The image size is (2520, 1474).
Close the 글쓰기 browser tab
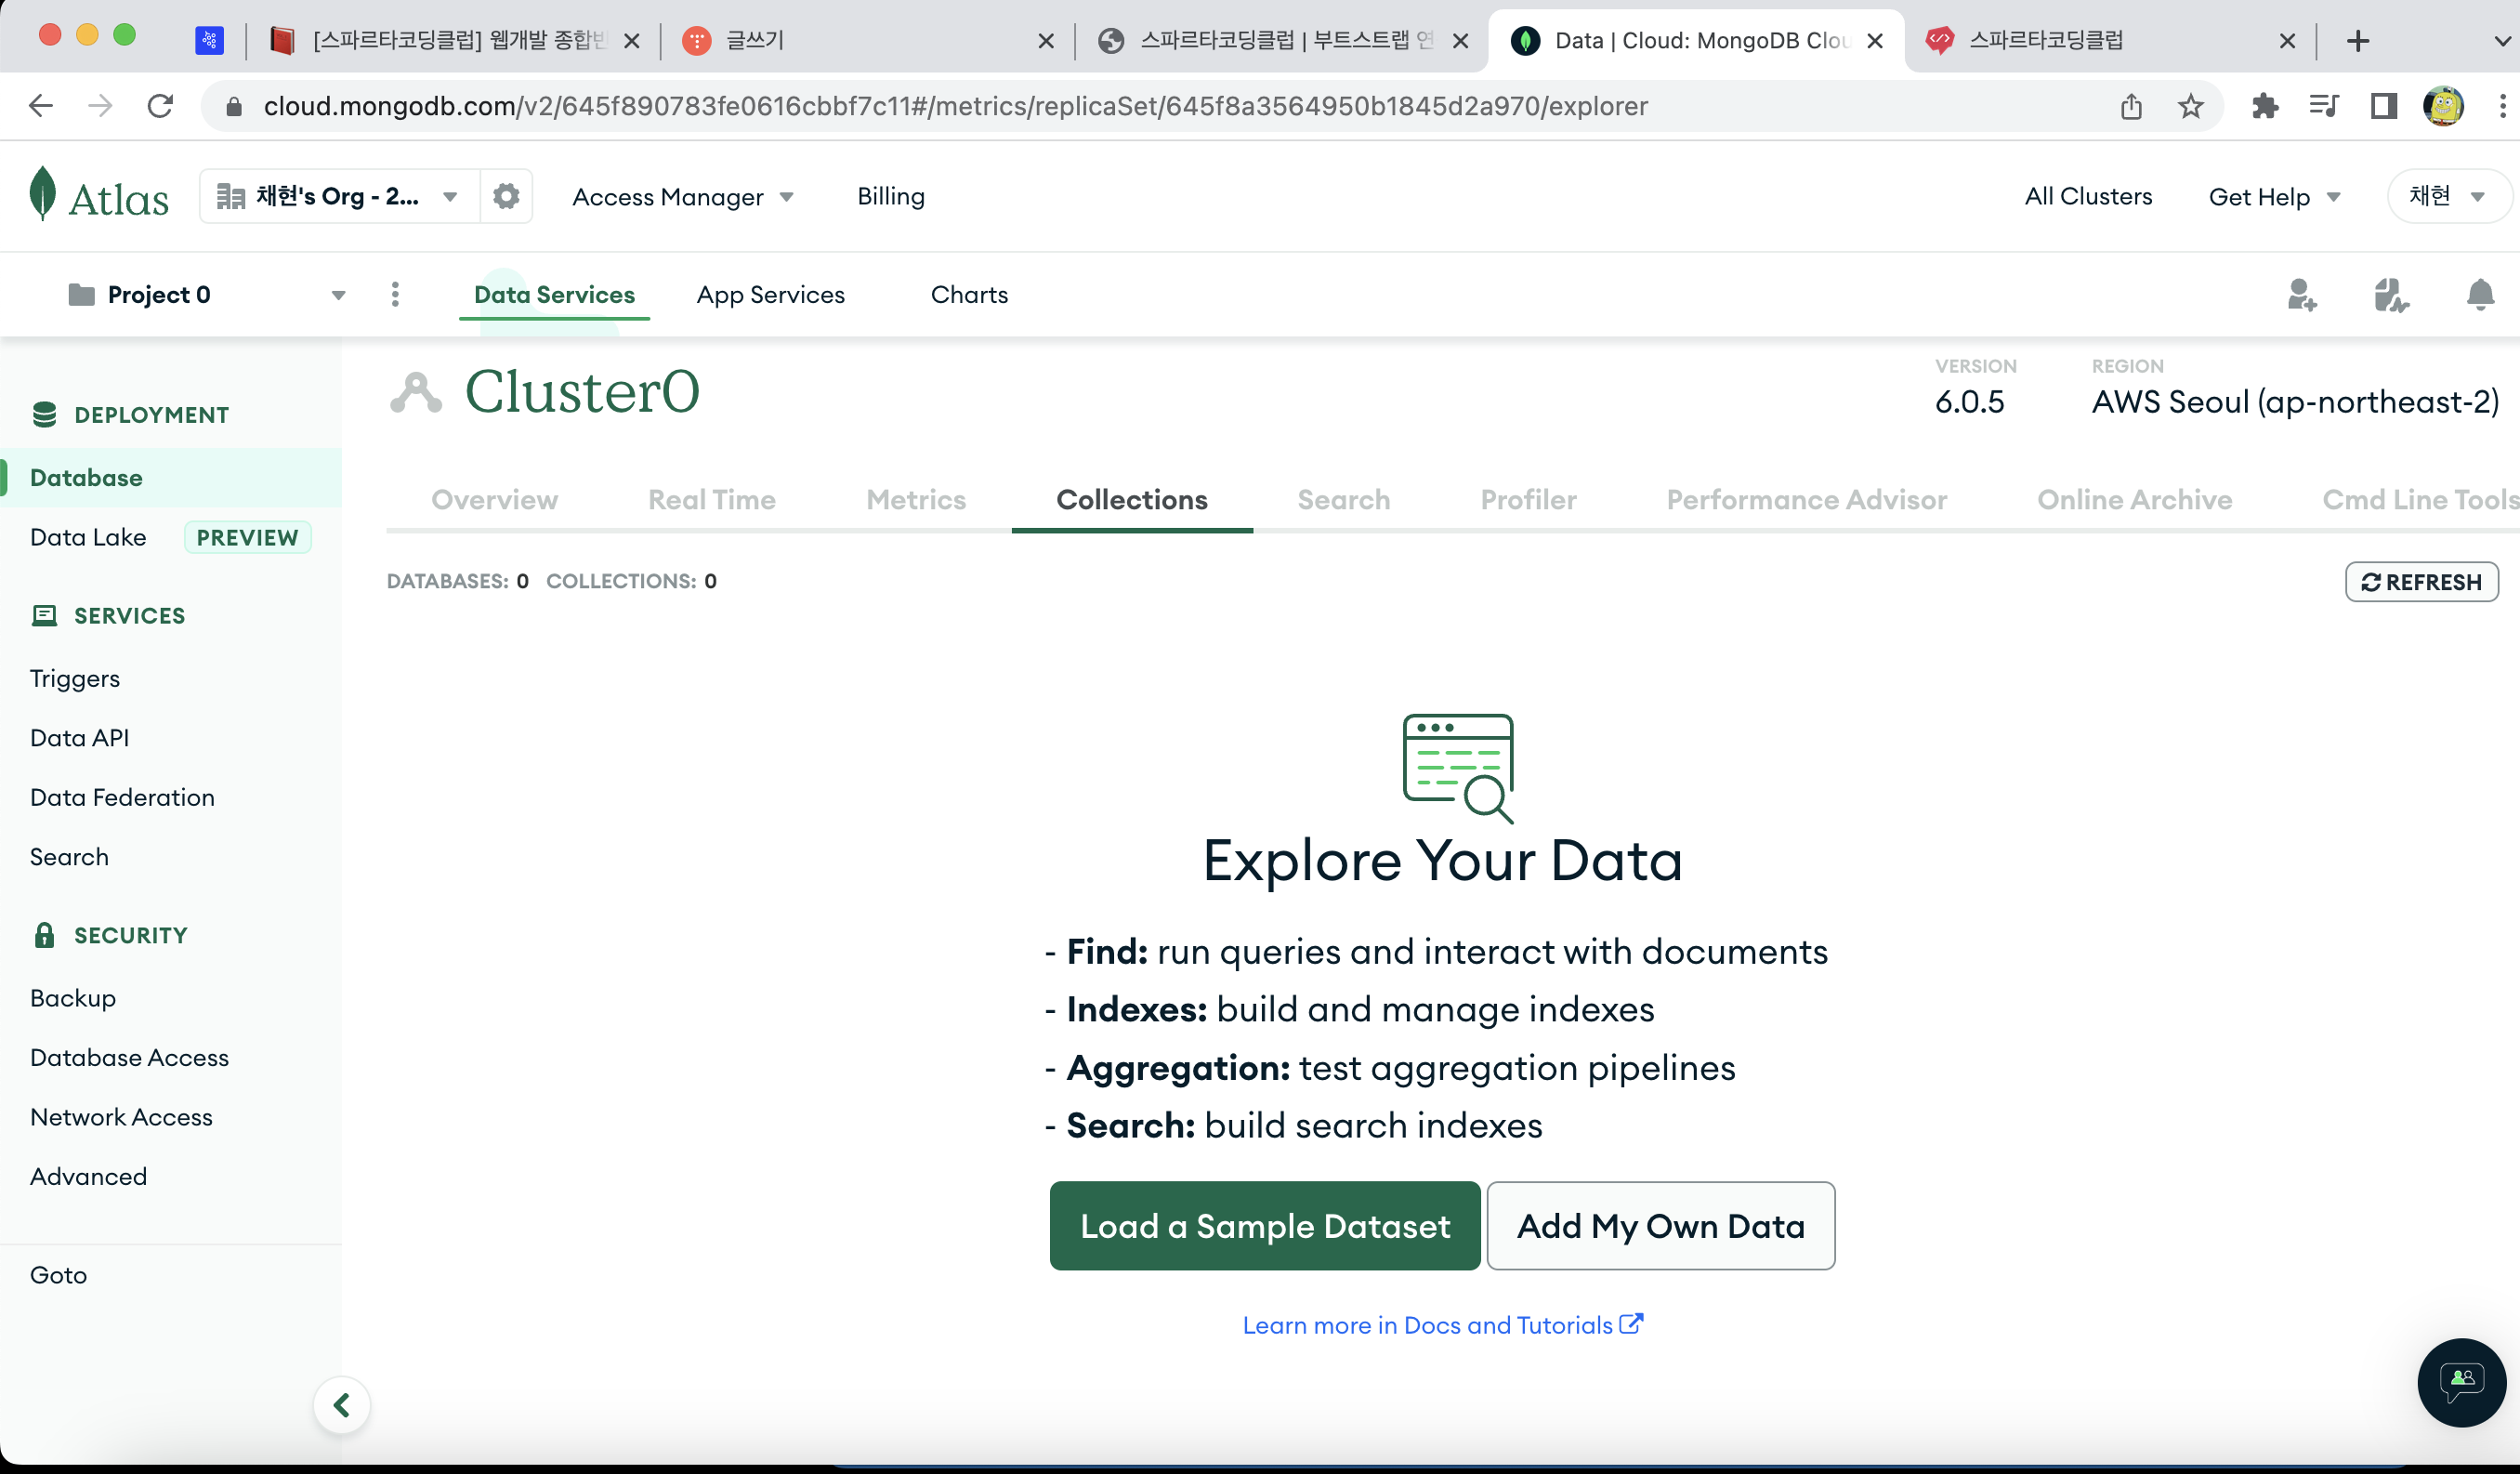(x=1046, y=41)
